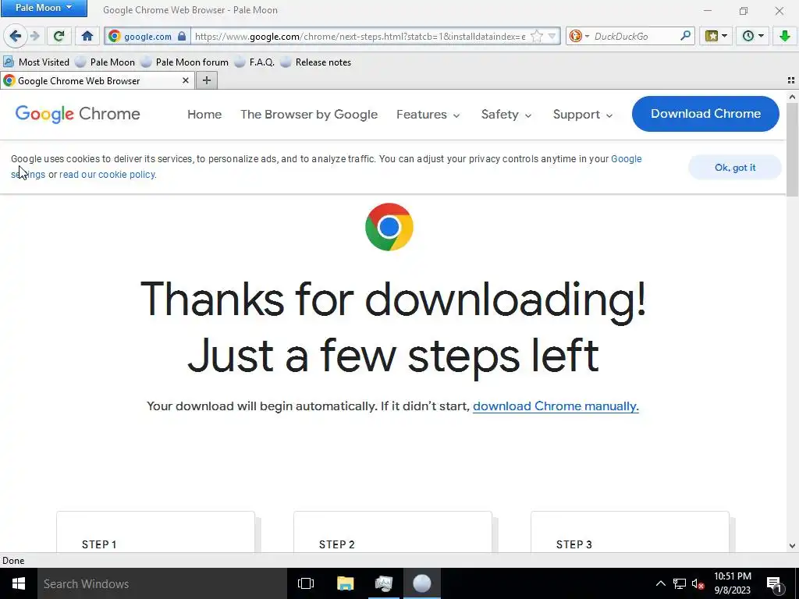Image resolution: width=799 pixels, height=599 pixels.
Task: Open the Google settings link
Action: [x=627, y=159]
